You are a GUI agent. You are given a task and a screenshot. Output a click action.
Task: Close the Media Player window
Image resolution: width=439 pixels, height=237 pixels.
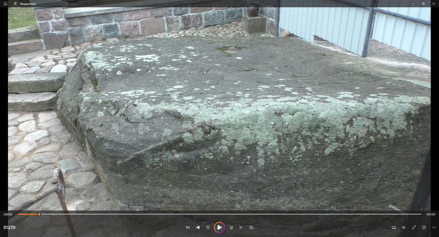pyautogui.click(x=434, y=4)
